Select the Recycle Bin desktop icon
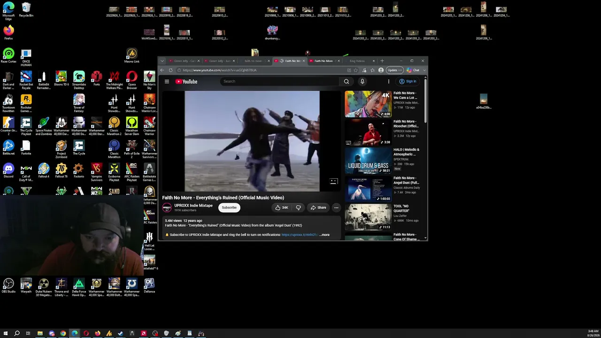The width and height of the screenshot is (601, 338). 26,10
